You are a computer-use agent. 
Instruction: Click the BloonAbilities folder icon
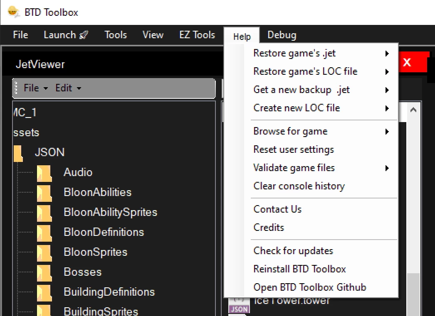click(x=44, y=193)
